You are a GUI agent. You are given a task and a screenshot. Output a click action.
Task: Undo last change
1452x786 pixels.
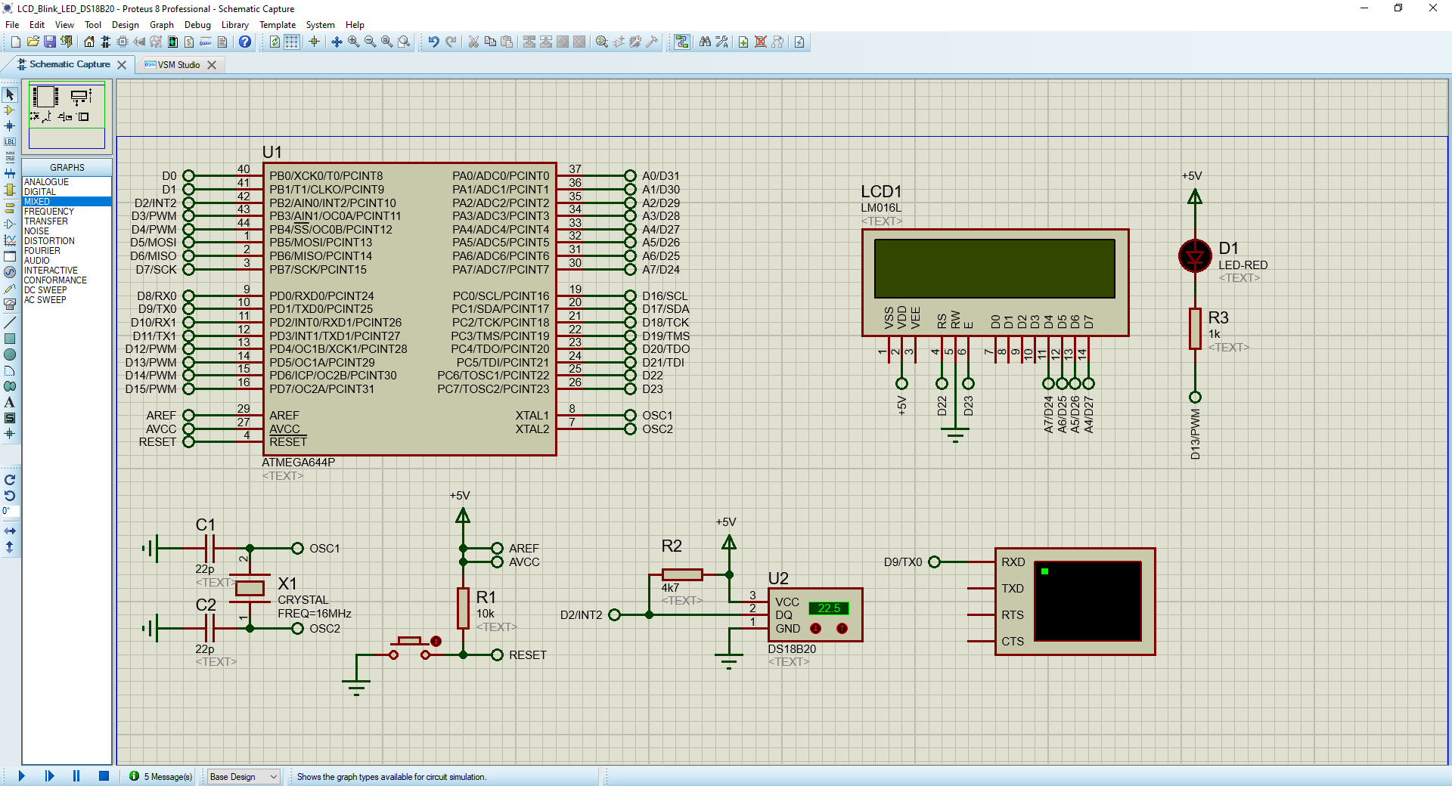[433, 42]
